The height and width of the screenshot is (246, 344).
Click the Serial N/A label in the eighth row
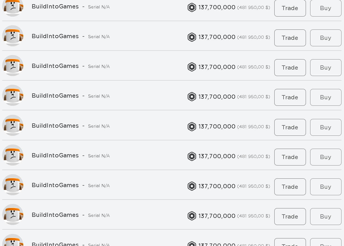99,215
